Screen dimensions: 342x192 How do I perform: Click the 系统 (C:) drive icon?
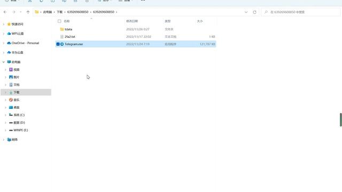(11, 115)
